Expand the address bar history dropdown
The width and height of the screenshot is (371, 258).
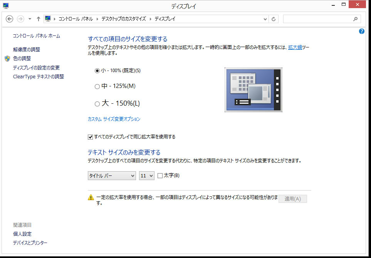(x=265, y=19)
